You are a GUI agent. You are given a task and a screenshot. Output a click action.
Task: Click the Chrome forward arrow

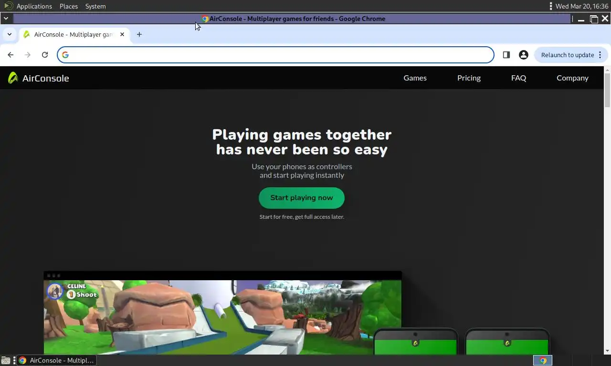28,55
